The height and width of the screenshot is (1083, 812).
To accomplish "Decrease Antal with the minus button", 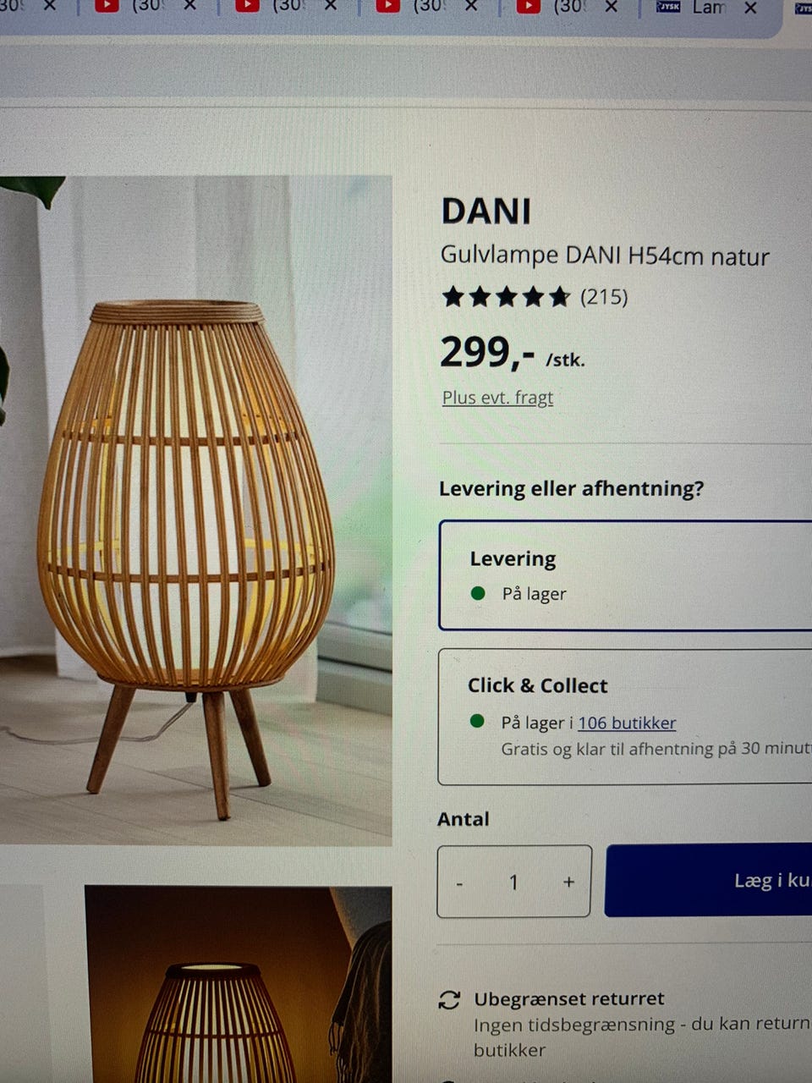I will pyautogui.click(x=459, y=883).
